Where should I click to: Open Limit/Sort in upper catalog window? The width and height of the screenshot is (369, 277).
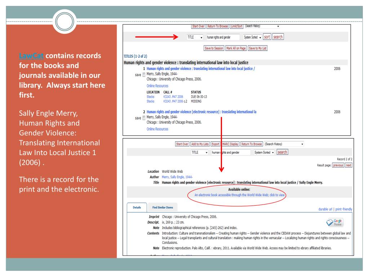pyautogui.click(x=236, y=26)
